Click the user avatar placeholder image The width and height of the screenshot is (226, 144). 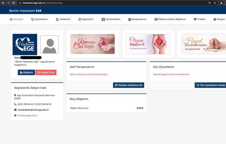coord(49,44)
